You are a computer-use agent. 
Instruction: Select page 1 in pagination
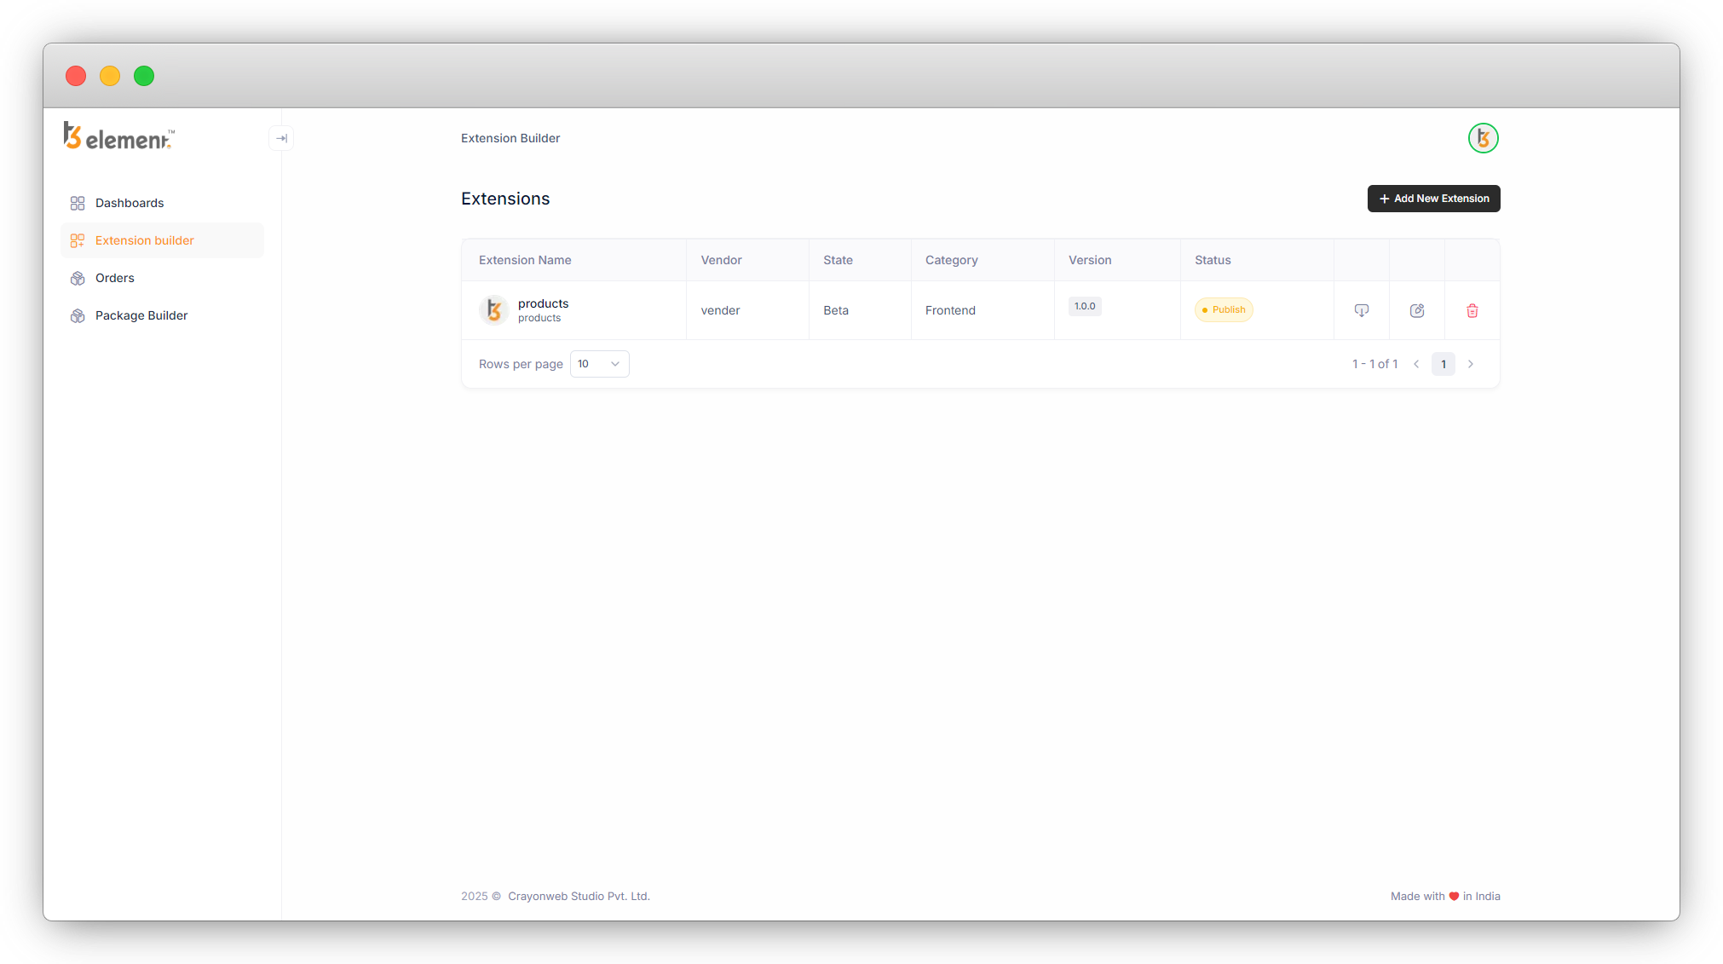[1443, 364]
